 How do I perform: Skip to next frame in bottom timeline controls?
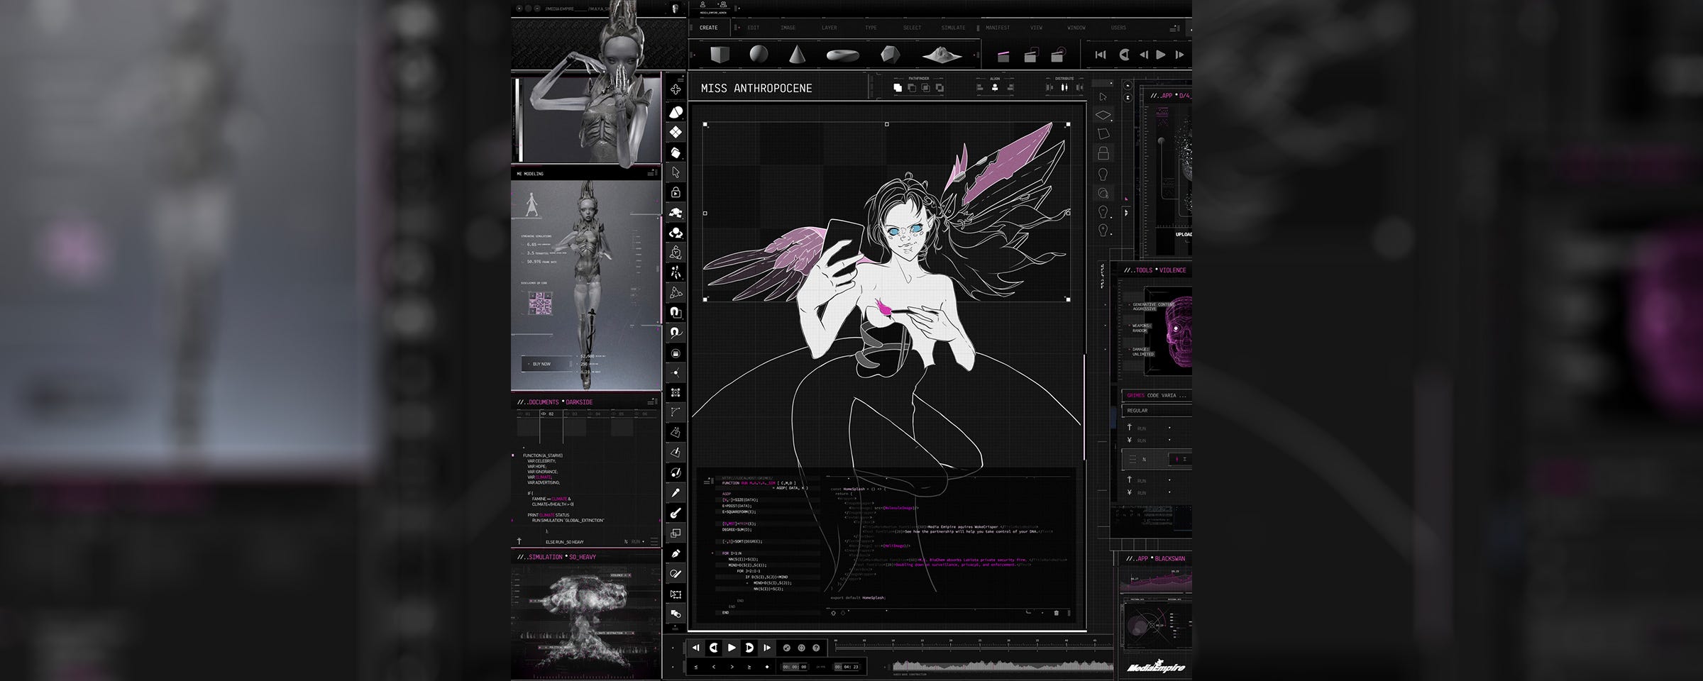coord(767,648)
